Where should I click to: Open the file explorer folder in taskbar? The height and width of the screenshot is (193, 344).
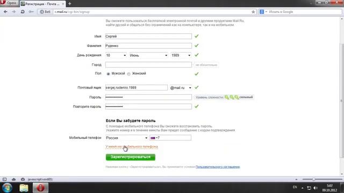click(x=24, y=188)
